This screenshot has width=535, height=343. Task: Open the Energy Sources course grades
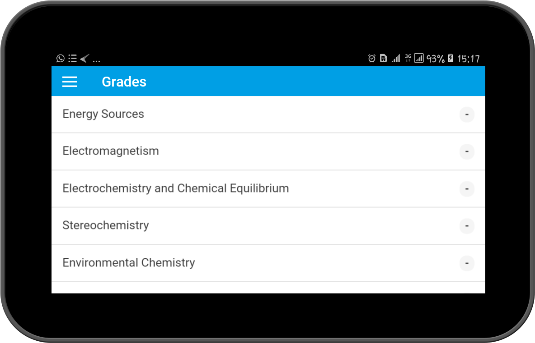(x=103, y=114)
